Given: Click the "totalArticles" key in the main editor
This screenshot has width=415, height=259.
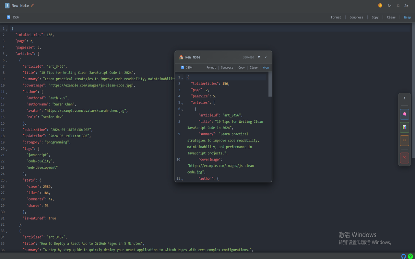Looking at the screenshot, I should pyautogui.click(x=29, y=35).
